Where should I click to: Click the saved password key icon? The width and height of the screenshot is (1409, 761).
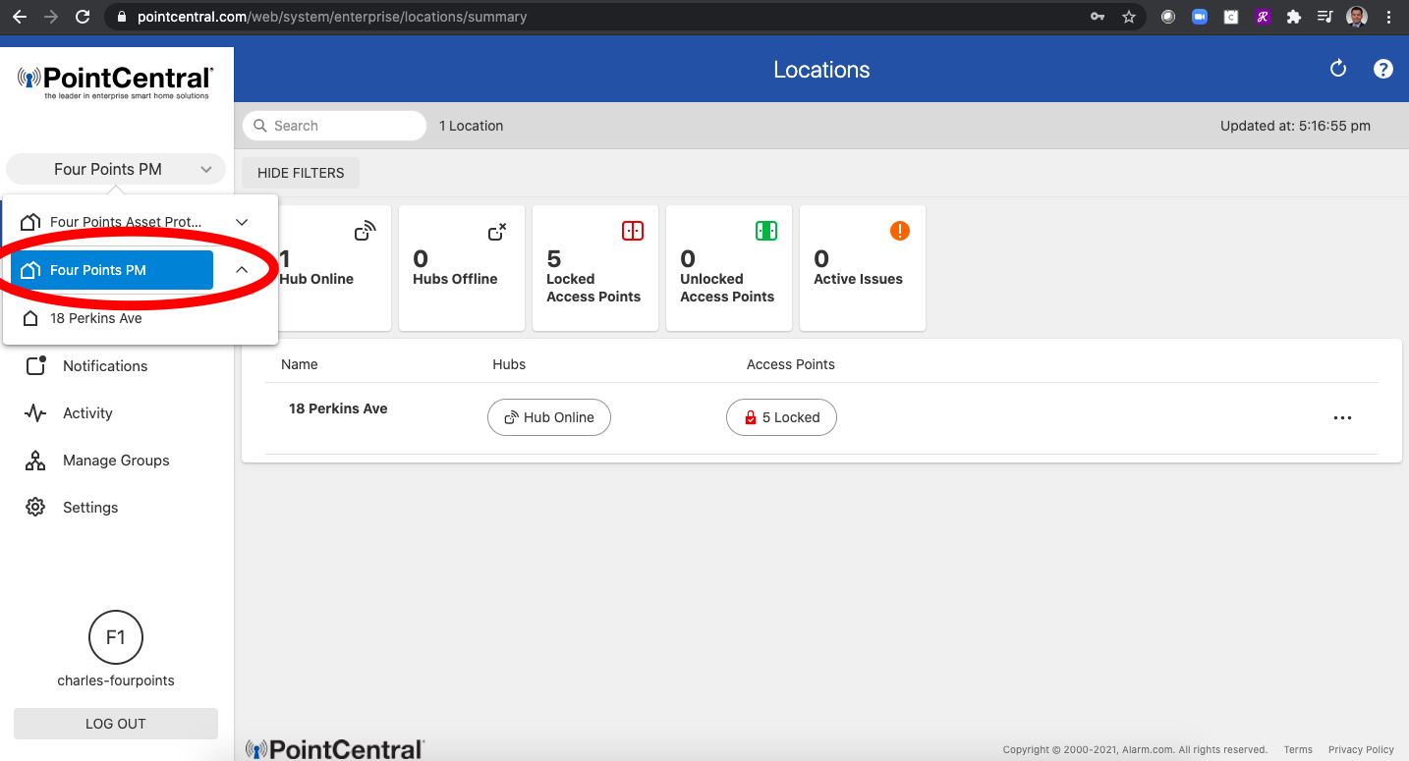[1098, 17]
